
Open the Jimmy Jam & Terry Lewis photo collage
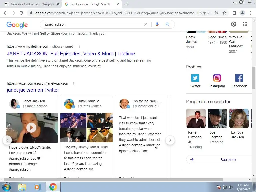pyautogui.click(x=86, y=128)
